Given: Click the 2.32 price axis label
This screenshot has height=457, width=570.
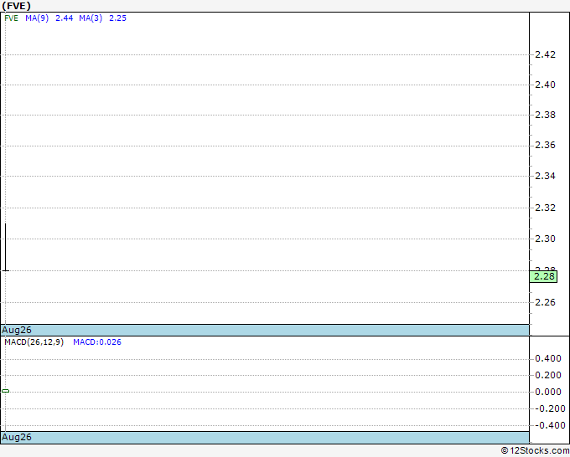Looking at the screenshot, I should [x=546, y=208].
